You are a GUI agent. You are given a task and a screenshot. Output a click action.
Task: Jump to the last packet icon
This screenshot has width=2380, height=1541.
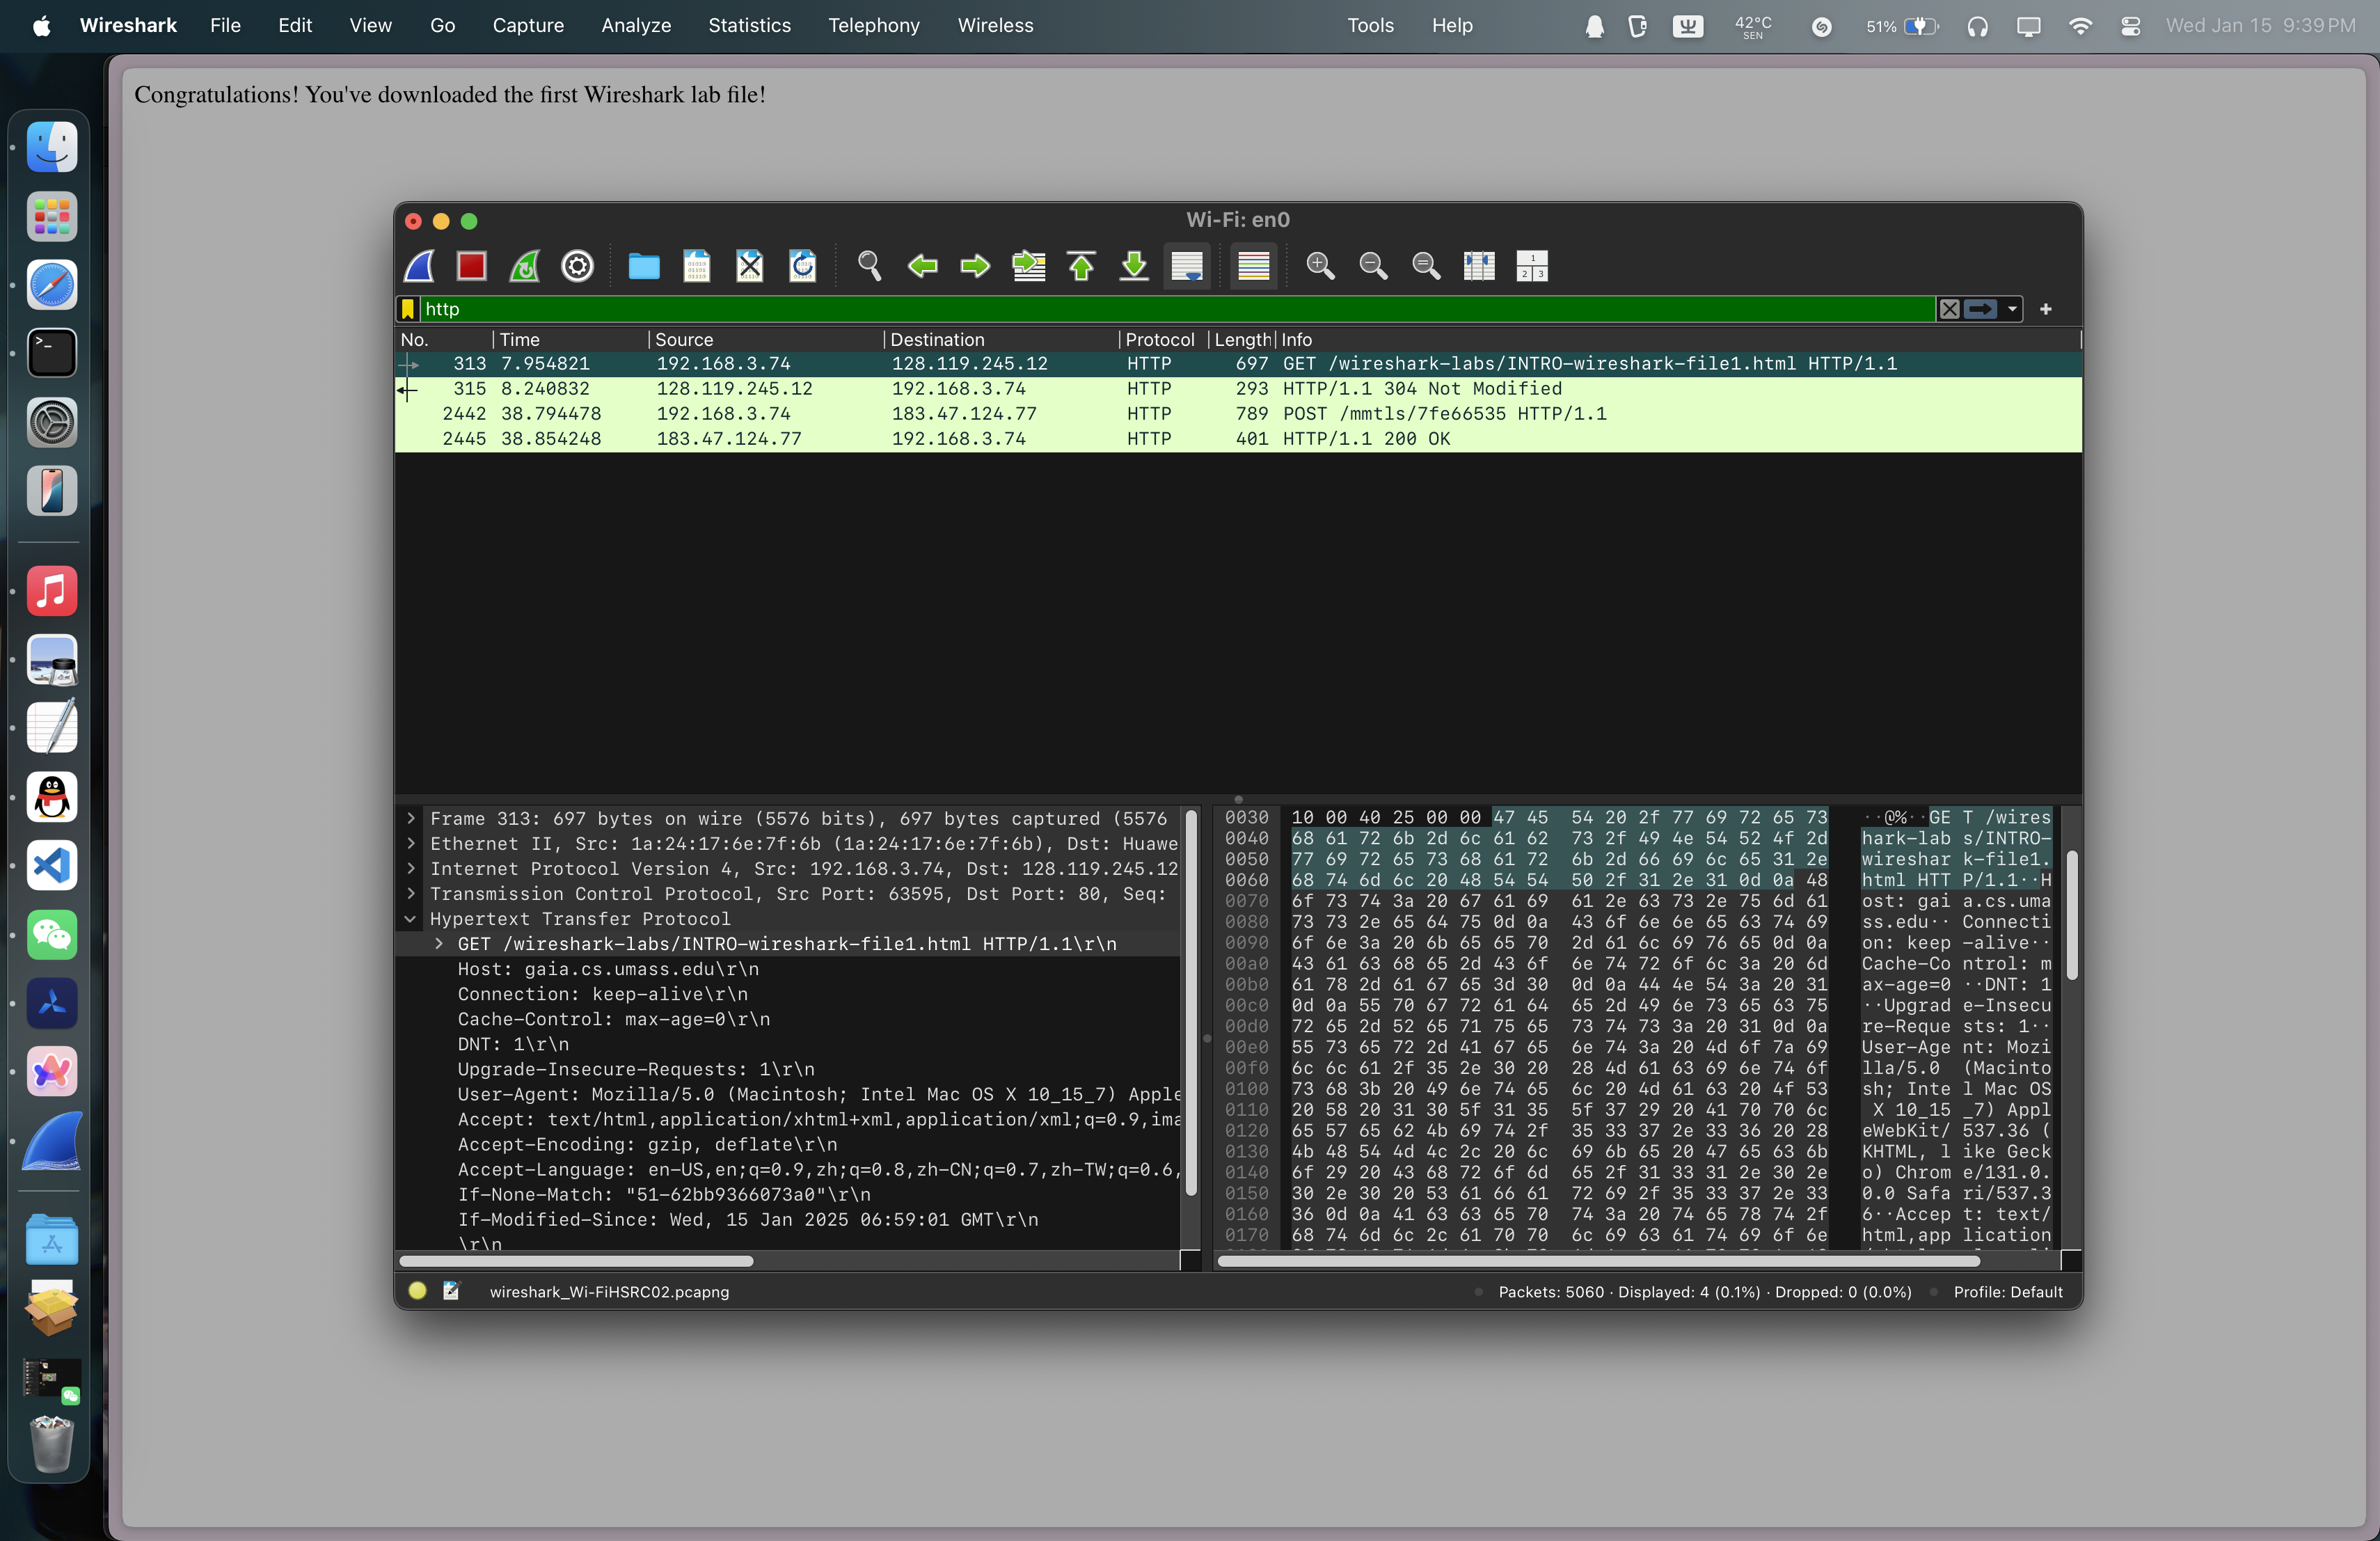coord(1134,266)
